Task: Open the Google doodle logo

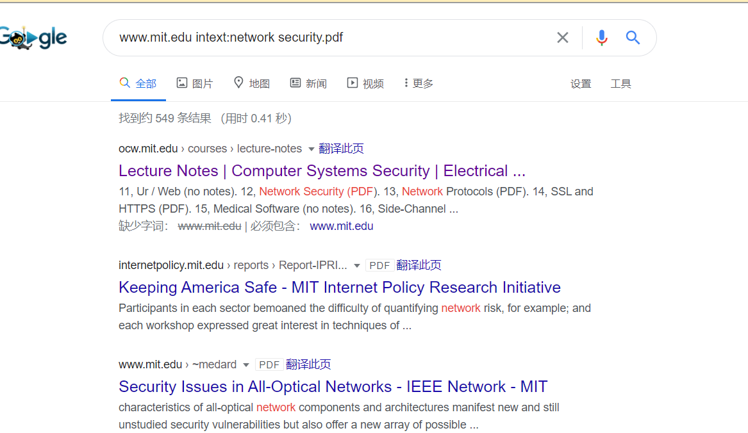Action: coord(33,37)
